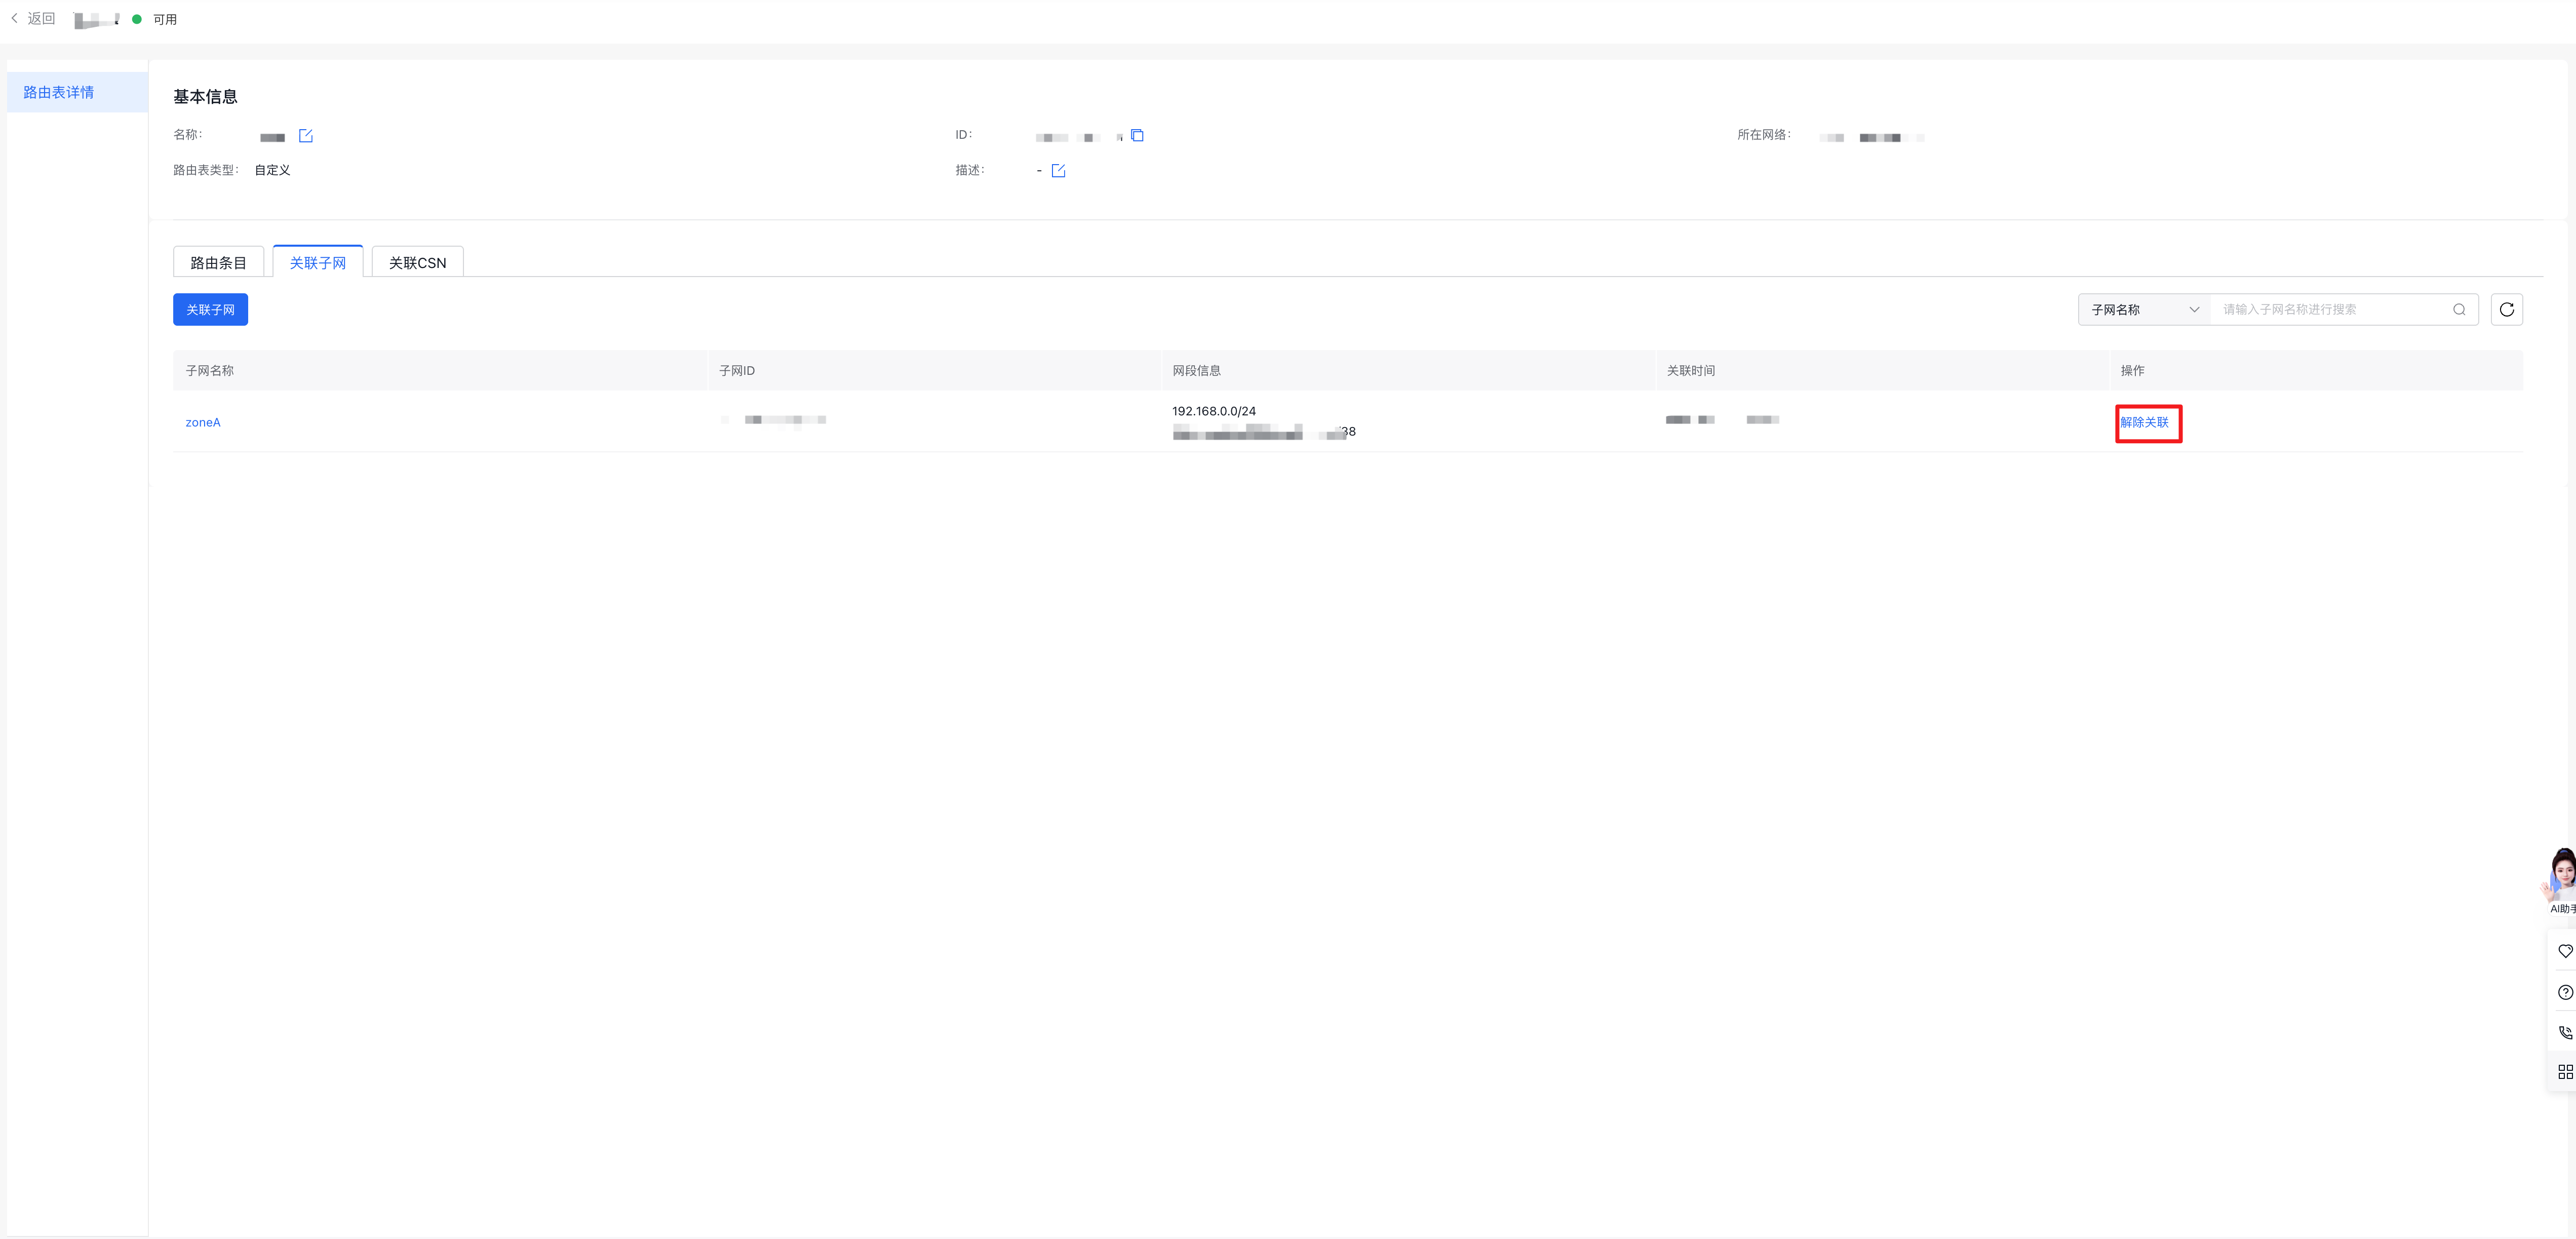The height and width of the screenshot is (1239, 2576).
Task: Select the 关联子网 tab
Action: tap(317, 263)
